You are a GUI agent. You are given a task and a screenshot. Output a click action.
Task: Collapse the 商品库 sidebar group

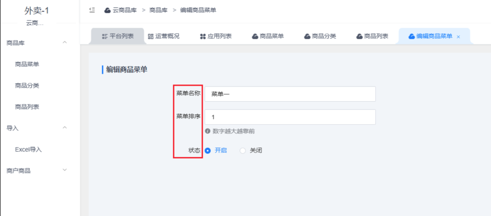tap(65, 43)
